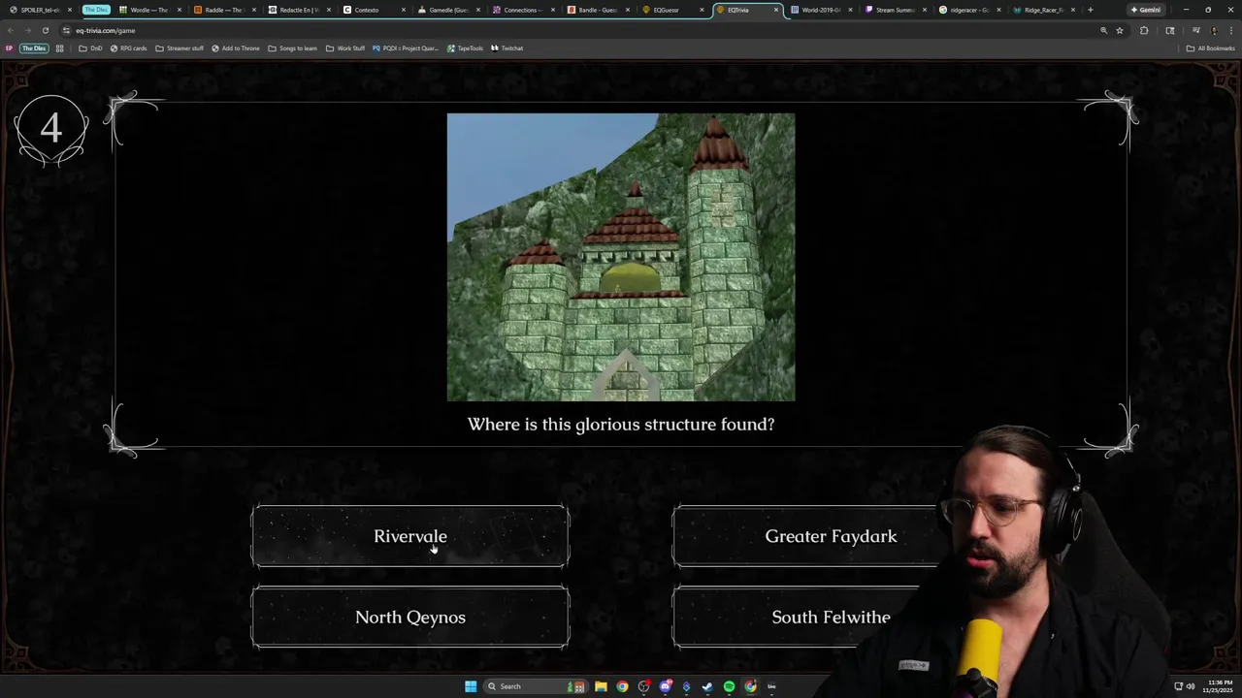Reload the page
The image size is (1242, 698).
(45, 30)
